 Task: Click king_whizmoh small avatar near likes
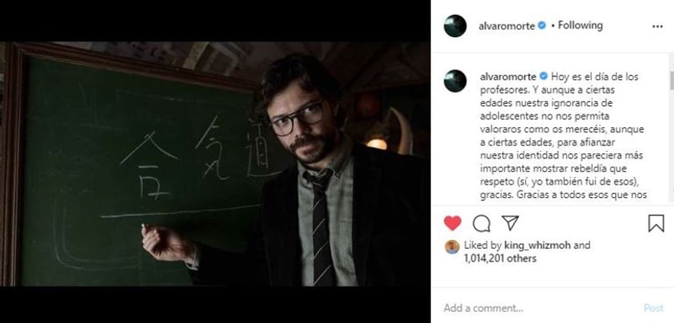[x=452, y=247]
